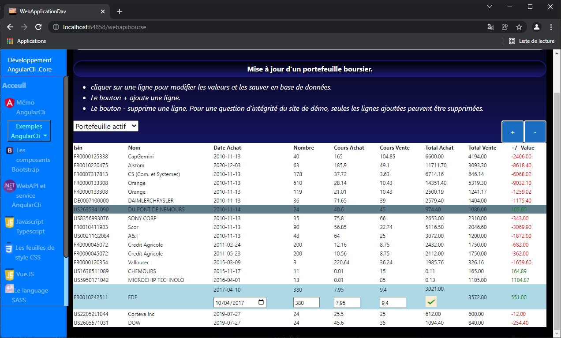
Task: Select the DAIMLERCHRYSLER row
Action: (x=310, y=201)
